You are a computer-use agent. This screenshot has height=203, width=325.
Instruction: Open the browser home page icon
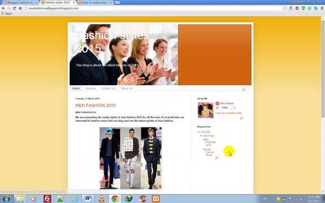[20, 8]
